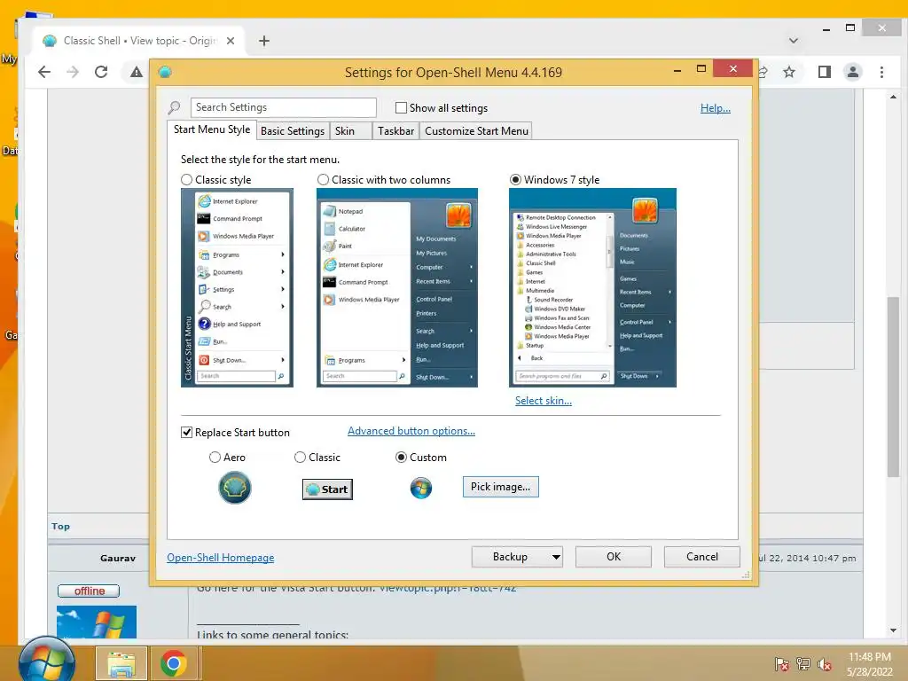Visit the Open-Shell Homepage link

point(221,558)
